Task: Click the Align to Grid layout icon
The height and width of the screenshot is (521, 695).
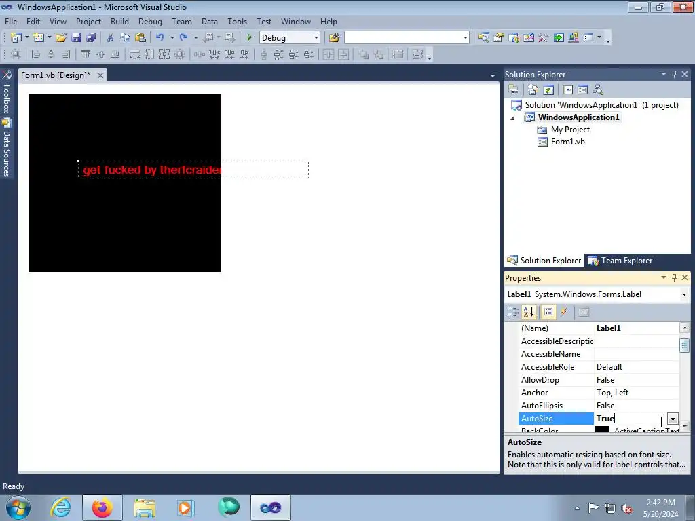Action: tap(16, 54)
